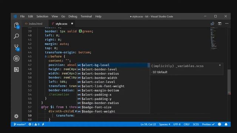Screen dimensions: 237x133
Task: Click the &::before selector line
Action: [55, 57]
